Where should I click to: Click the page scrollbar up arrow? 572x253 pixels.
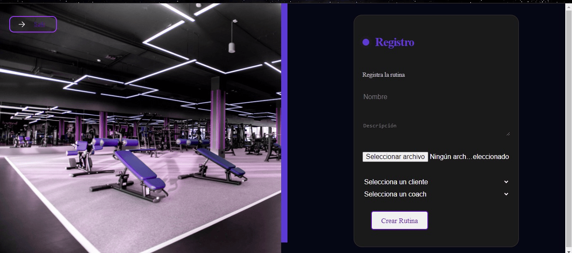tap(569, 7)
